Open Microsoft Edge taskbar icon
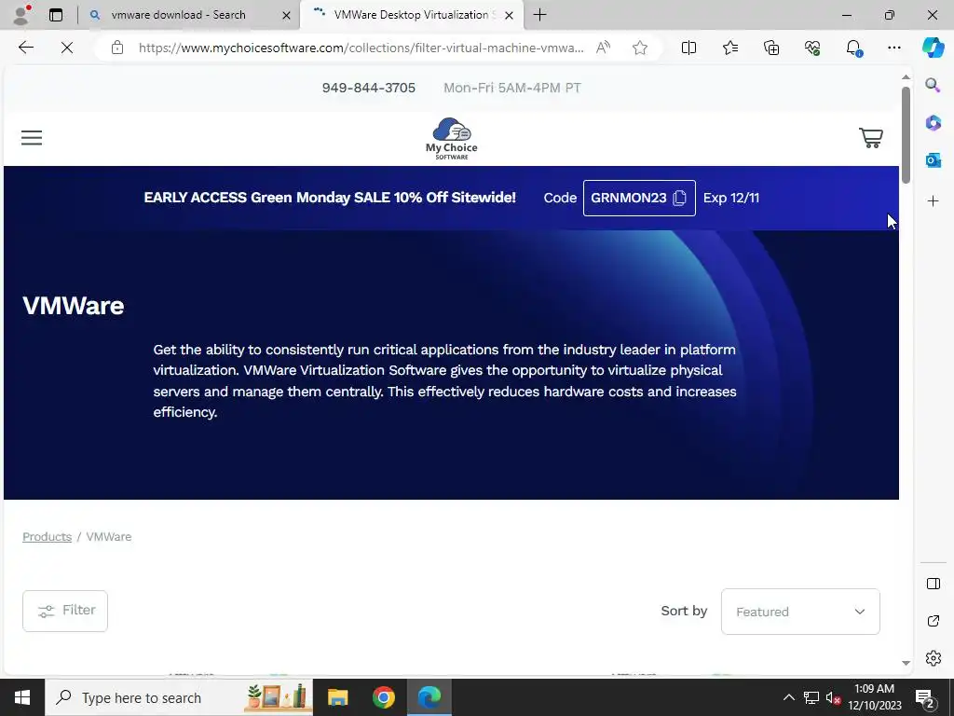This screenshot has width=954, height=716. click(x=429, y=697)
